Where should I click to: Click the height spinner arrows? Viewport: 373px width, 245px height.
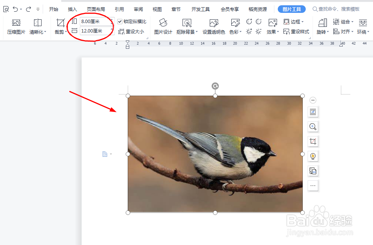click(112, 22)
